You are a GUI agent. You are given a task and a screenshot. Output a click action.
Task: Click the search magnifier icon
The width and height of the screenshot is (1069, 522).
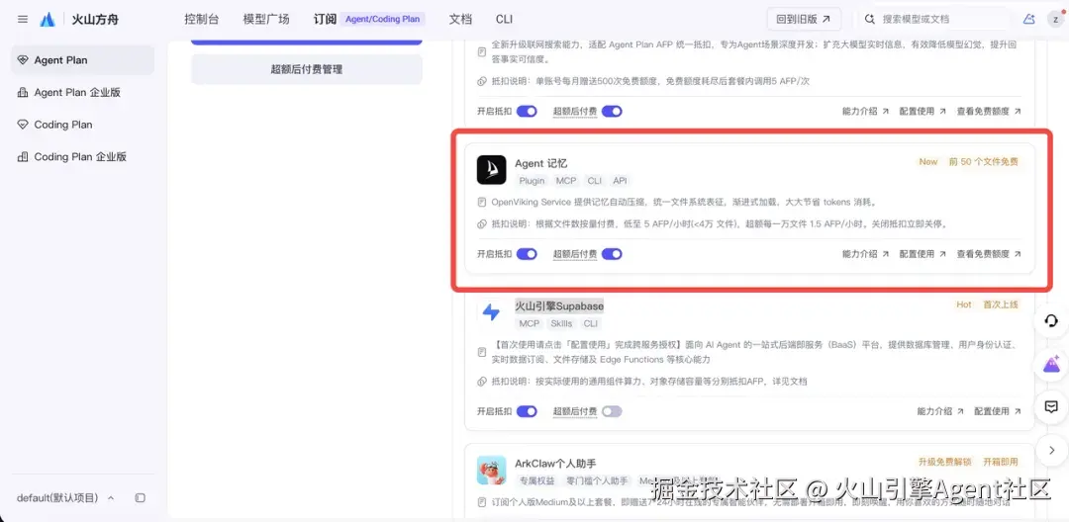click(869, 19)
